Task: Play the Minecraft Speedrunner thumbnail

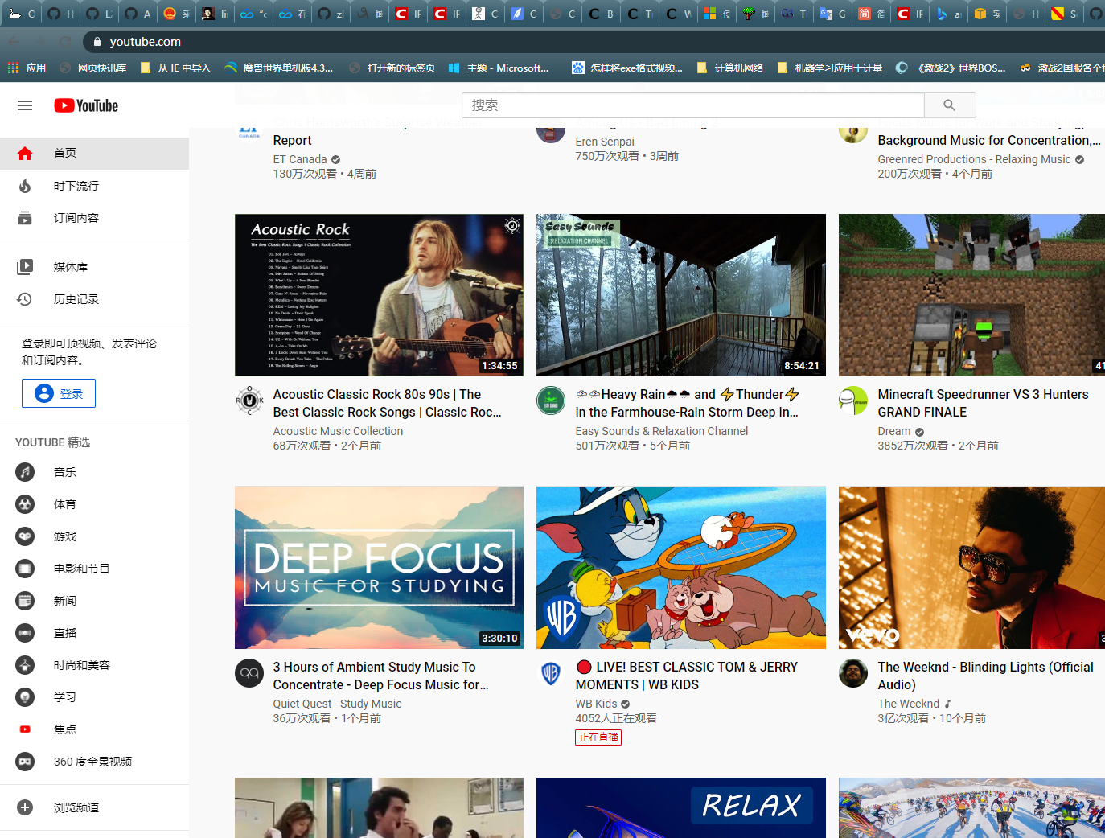Action: pos(971,295)
